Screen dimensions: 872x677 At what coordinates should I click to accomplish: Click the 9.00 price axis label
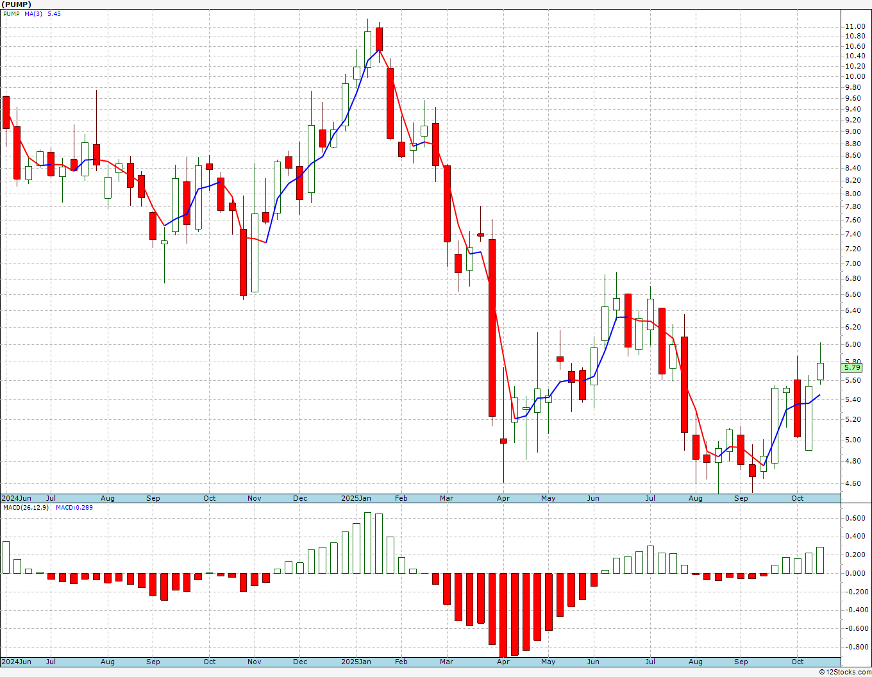point(853,131)
